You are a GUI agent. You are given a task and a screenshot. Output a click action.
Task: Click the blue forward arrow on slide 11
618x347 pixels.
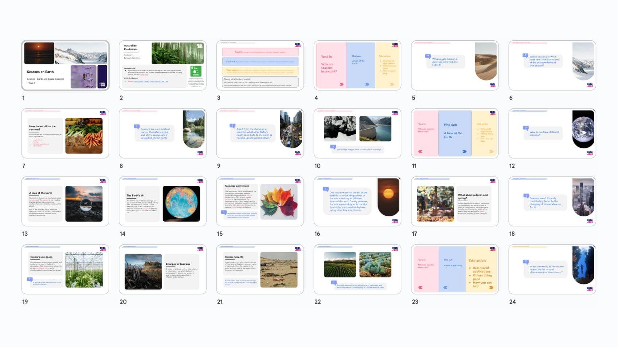(464, 152)
